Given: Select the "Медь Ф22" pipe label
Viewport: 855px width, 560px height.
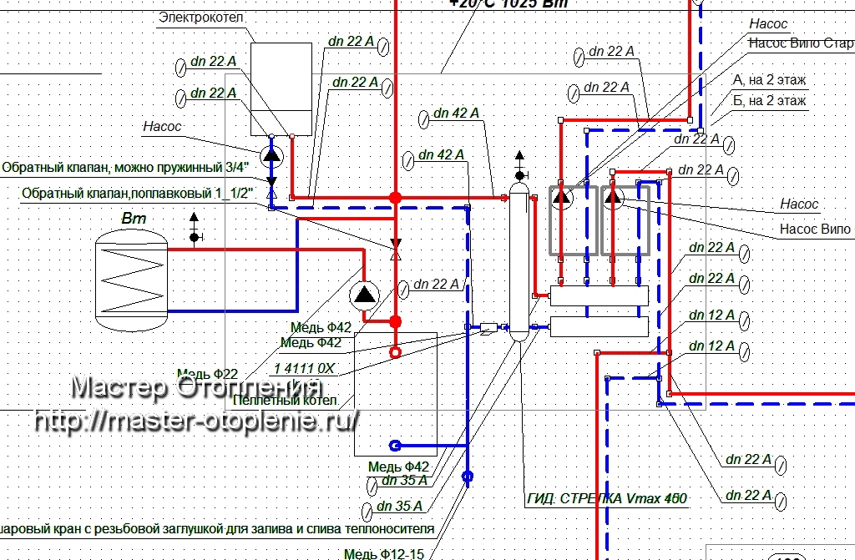Looking at the screenshot, I should pos(207,373).
